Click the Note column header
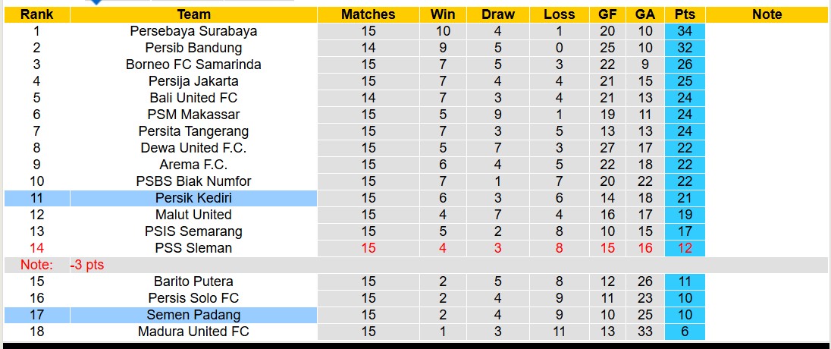This screenshot has height=349, width=831. pos(767,14)
